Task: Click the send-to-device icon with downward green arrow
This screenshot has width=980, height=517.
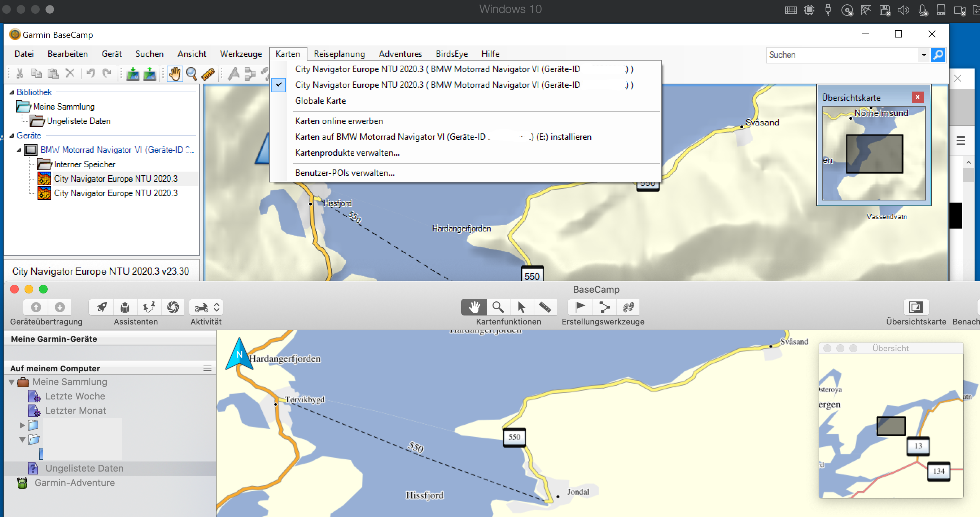Action: click(132, 74)
